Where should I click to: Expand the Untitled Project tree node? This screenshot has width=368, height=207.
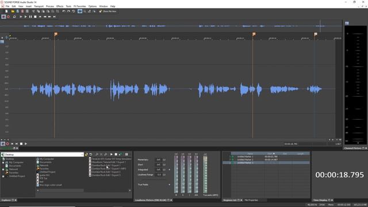pyautogui.click(x=3, y=176)
